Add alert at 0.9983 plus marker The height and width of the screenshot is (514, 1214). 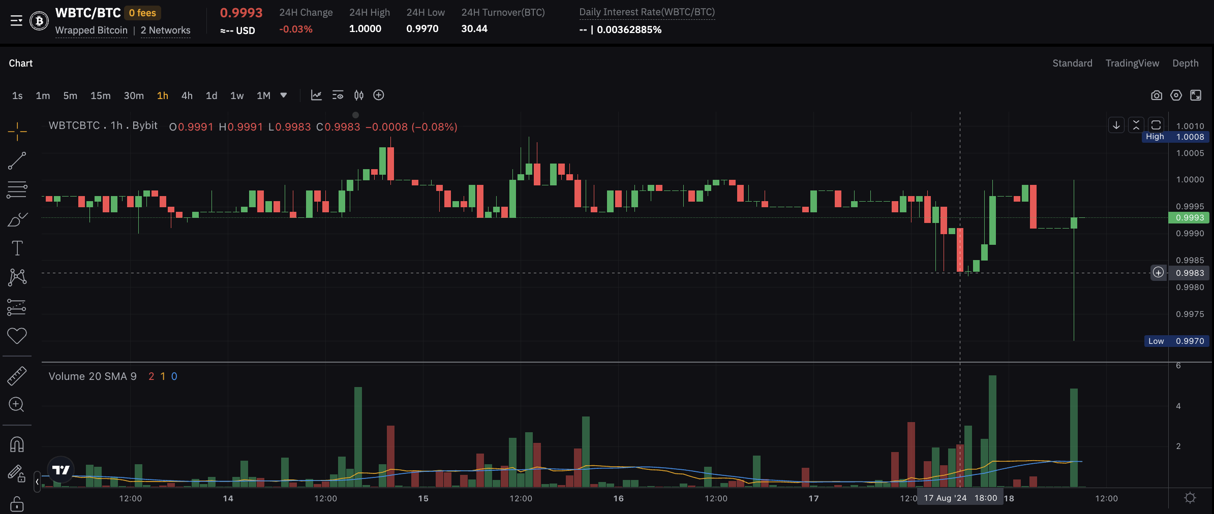(x=1158, y=273)
